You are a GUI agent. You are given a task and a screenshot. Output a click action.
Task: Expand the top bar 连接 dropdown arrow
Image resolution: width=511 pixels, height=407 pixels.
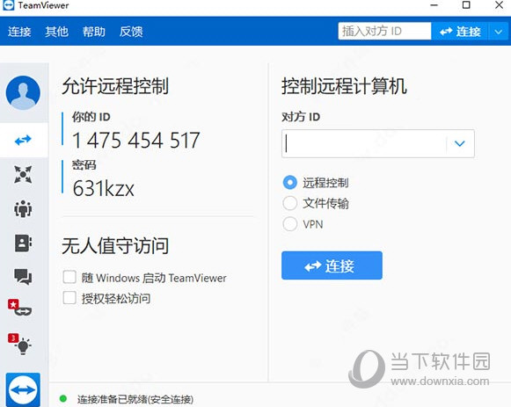coord(499,32)
